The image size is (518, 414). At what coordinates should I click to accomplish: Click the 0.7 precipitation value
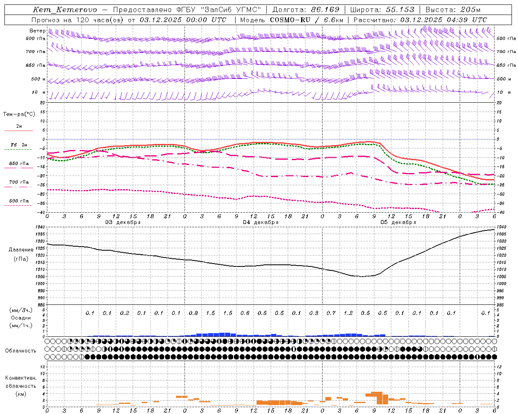point(331,313)
